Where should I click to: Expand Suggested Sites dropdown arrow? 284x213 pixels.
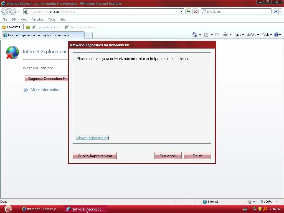61,27
